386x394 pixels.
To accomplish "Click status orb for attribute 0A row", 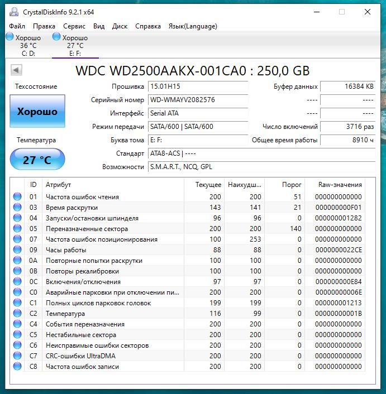I will coord(17,260).
